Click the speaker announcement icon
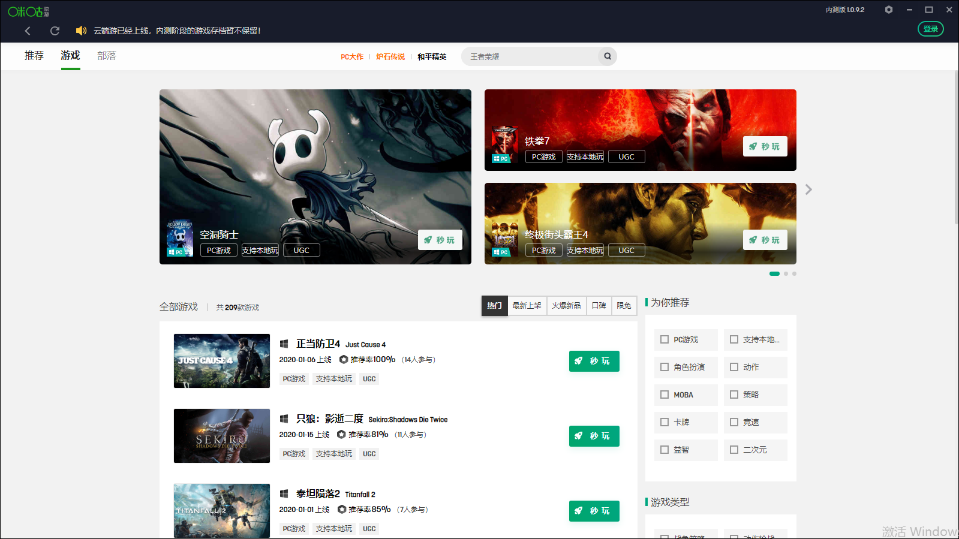Viewport: 959px width, 539px height. coord(81,31)
